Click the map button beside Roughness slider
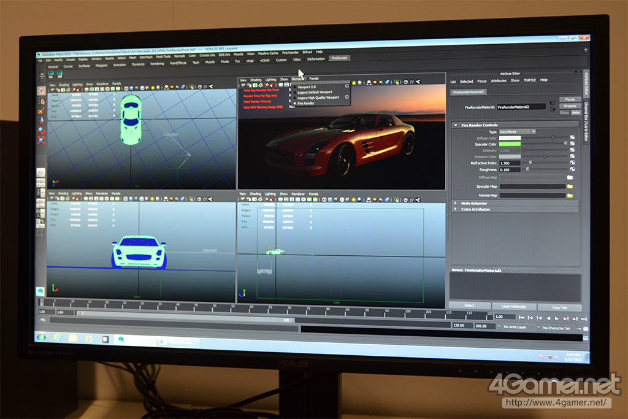This screenshot has height=419, width=628. click(572, 169)
